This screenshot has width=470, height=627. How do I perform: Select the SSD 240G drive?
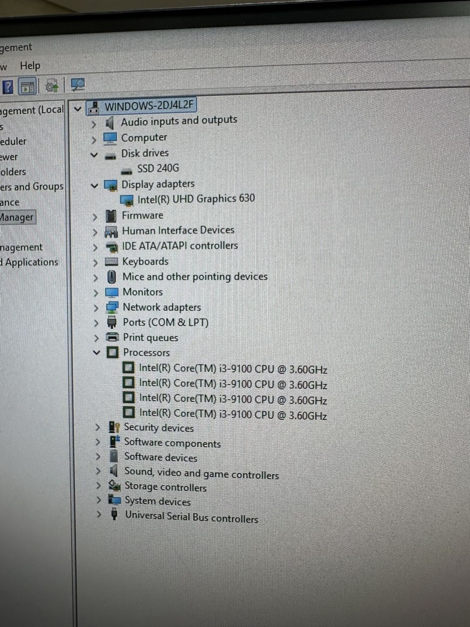pos(158,168)
